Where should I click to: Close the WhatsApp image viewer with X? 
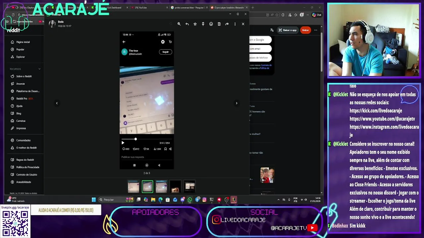243,24
